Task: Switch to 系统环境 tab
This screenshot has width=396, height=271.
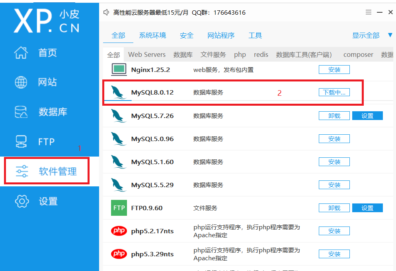Action: (152, 35)
